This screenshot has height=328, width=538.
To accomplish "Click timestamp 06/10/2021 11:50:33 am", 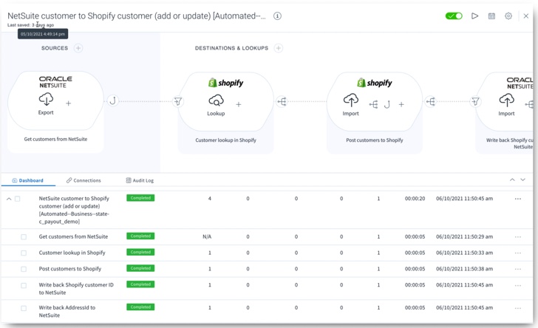I will 464,253.
